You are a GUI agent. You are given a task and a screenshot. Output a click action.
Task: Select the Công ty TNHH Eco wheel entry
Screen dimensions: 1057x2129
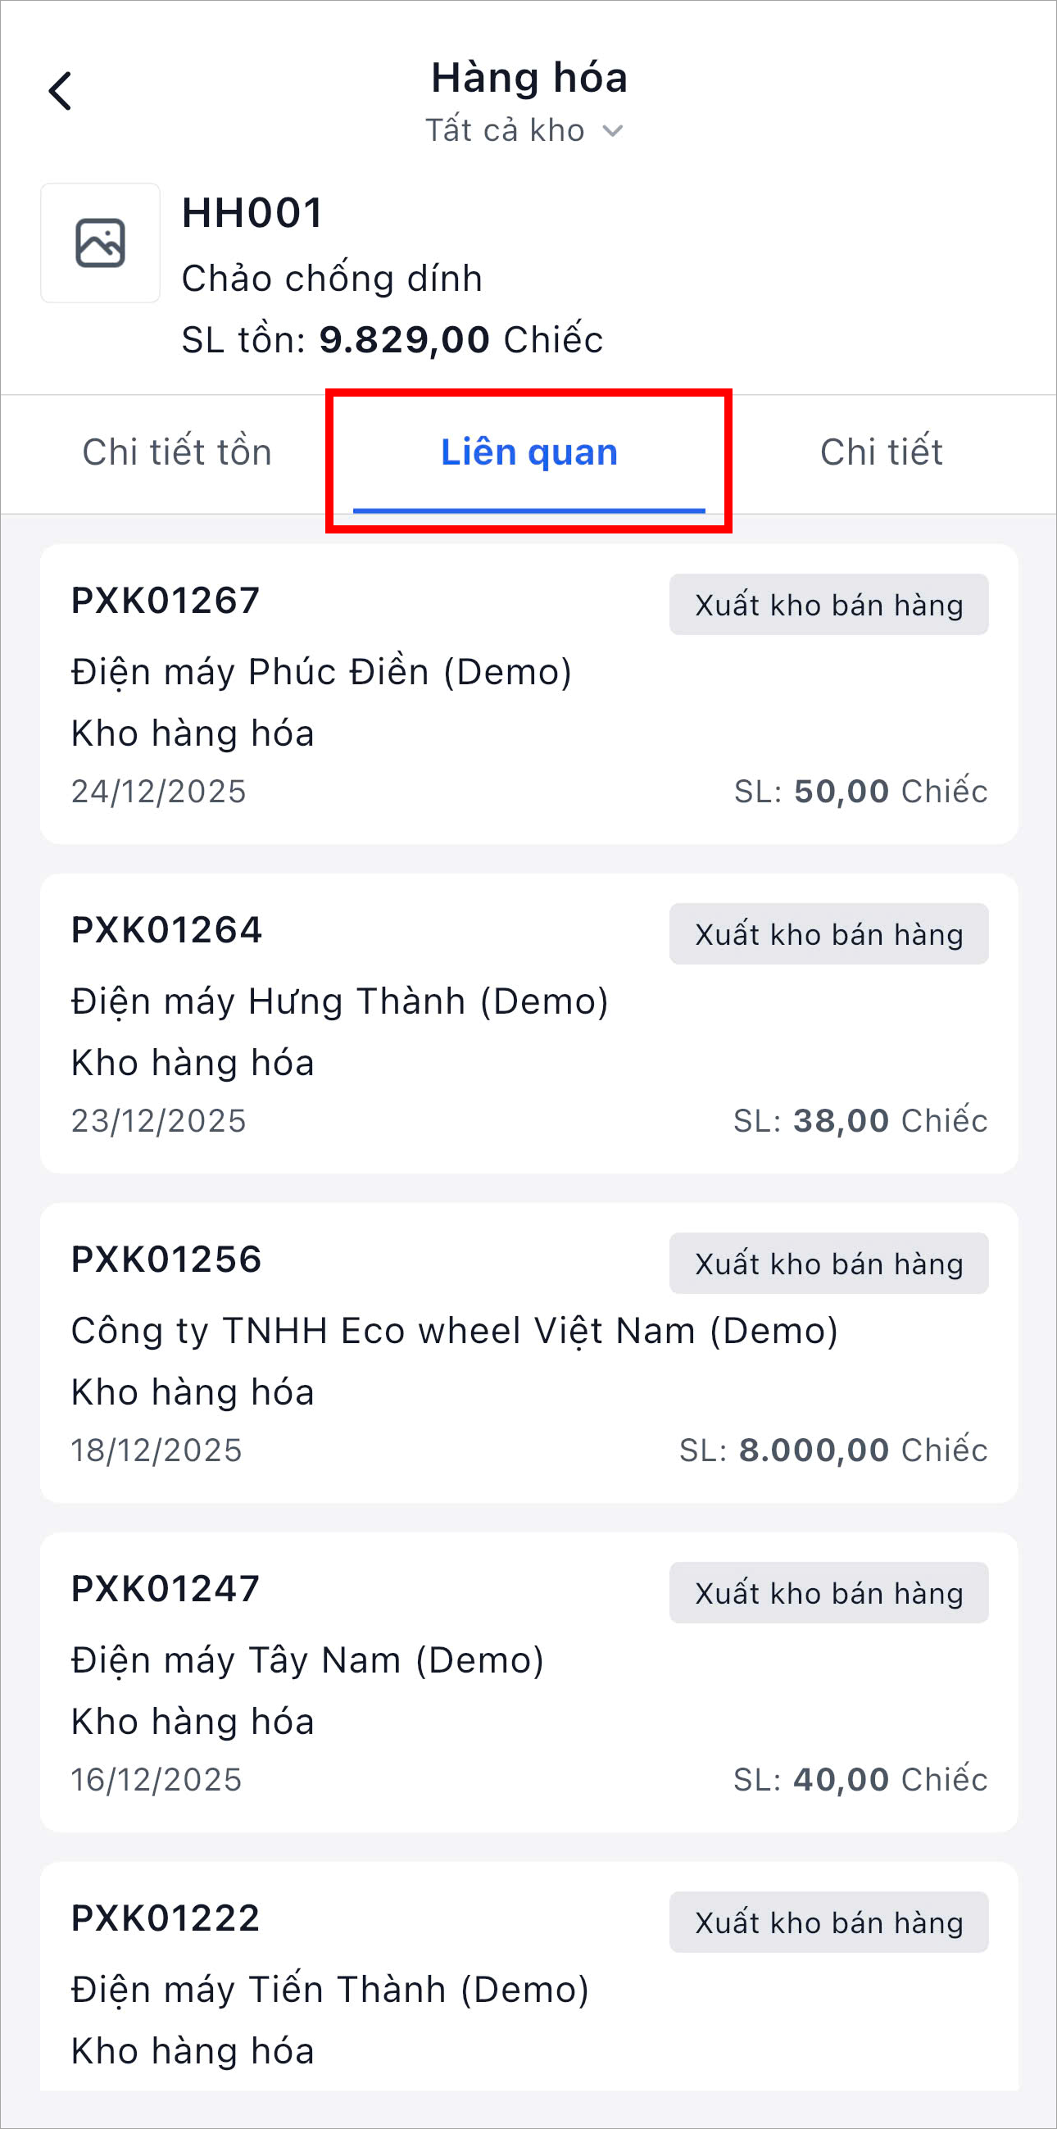pos(455,1331)
